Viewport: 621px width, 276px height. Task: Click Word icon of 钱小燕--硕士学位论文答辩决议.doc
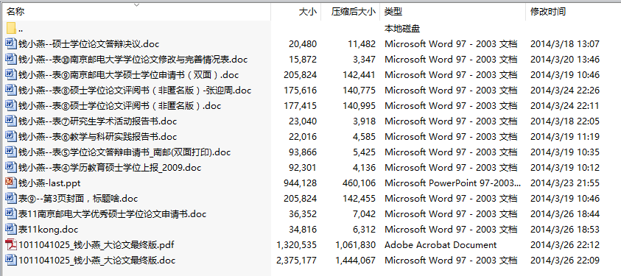pos(11,43)
